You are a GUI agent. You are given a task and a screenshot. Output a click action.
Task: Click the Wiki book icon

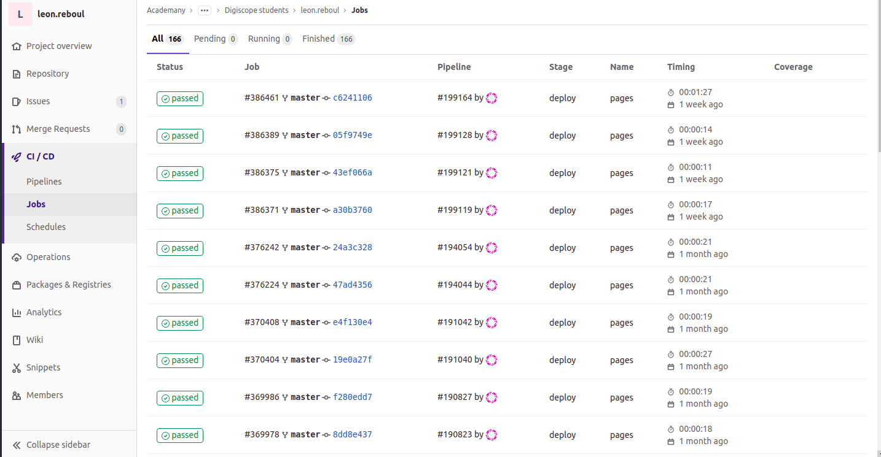pyautogui.click(x=17, y=340)
